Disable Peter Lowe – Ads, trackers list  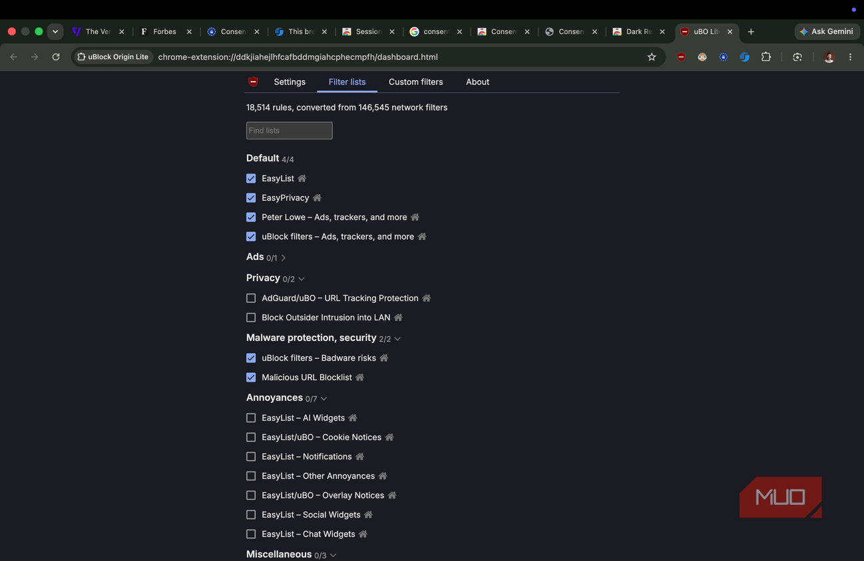[x=251, y=217]
